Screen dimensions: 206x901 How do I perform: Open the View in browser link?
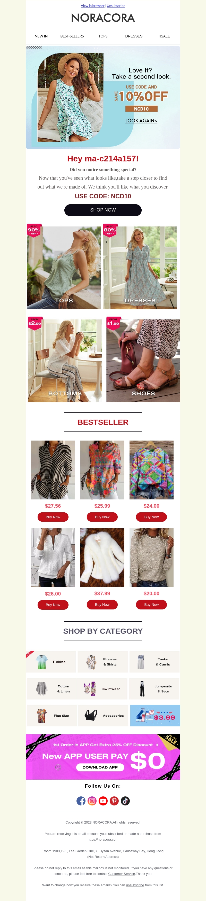point(93,6)
